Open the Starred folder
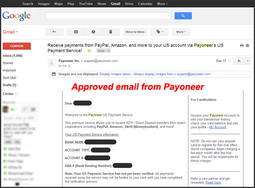This screenshot has height=188, width=255. pos(8,63)
